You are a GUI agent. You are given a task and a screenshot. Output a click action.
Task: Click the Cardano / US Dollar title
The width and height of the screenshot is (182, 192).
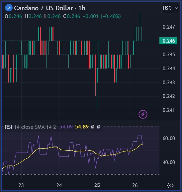click(44, 8)
